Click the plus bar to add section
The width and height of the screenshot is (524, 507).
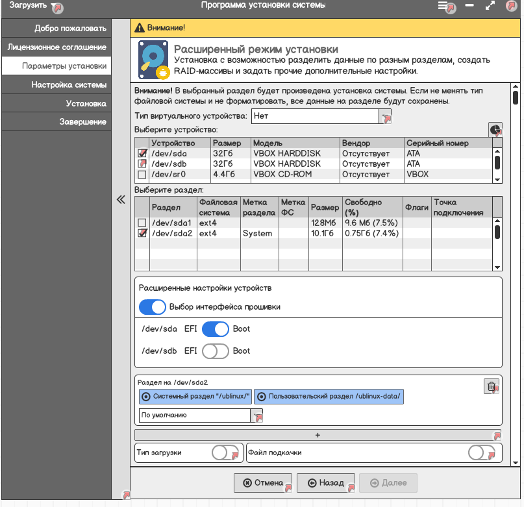318,435
